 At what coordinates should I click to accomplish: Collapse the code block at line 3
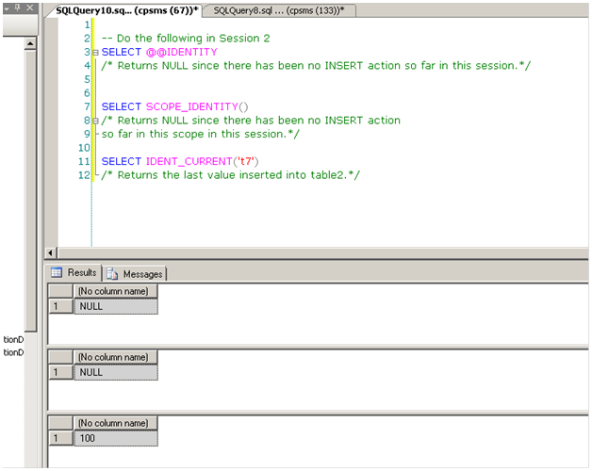[x=95, y=53]
